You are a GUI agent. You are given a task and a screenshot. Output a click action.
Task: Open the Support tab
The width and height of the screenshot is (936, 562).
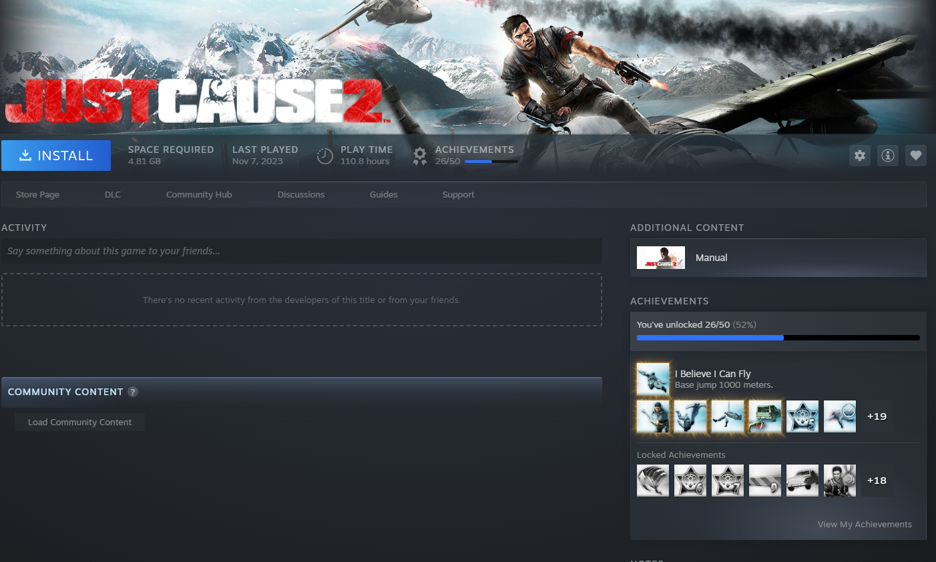coord(458,194)
